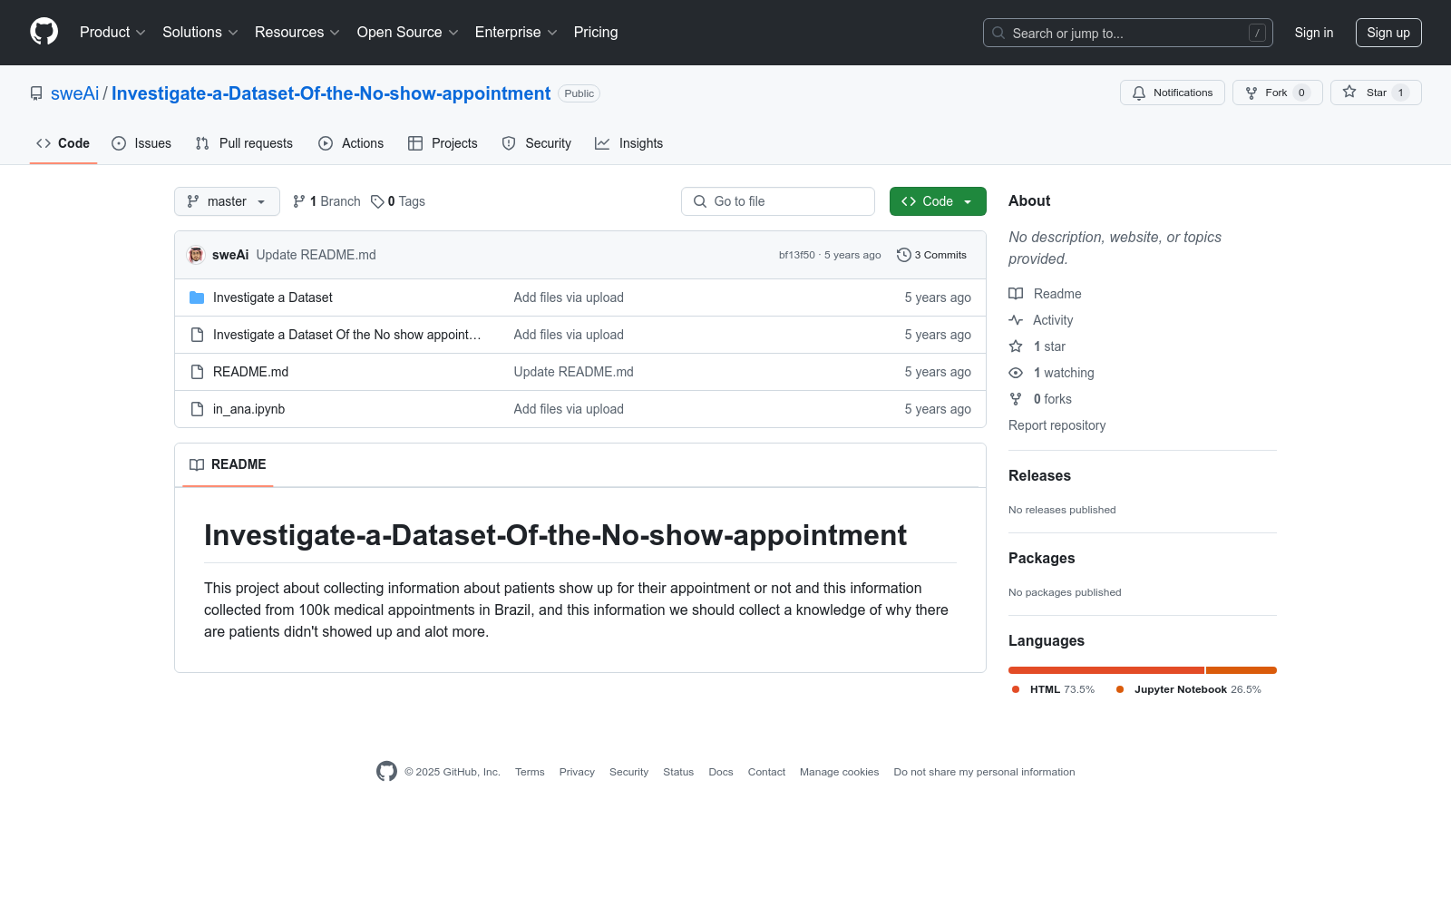Select the README tab in file viewer

228,464
